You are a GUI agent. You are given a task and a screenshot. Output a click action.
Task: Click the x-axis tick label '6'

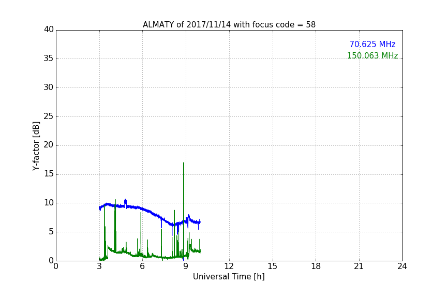pos(142,266)
